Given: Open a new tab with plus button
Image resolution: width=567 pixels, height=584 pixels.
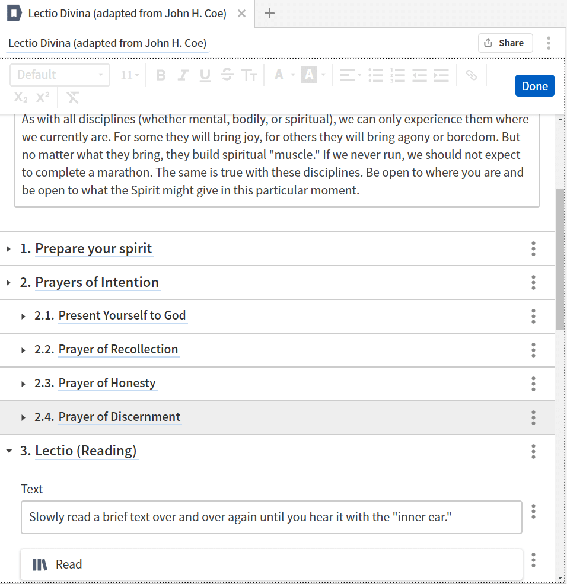Looking at the screenshot, I should pos(269,14).
